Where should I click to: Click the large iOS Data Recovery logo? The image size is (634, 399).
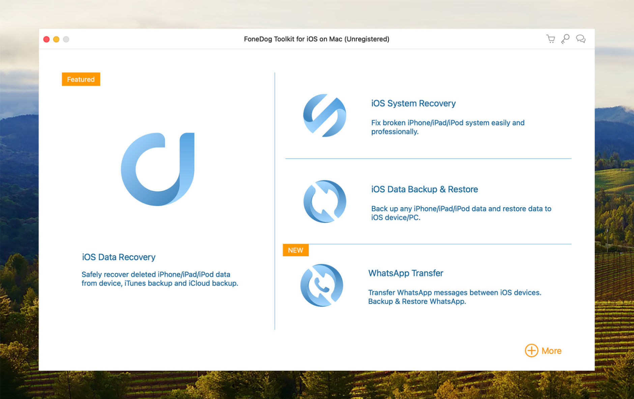158,169
